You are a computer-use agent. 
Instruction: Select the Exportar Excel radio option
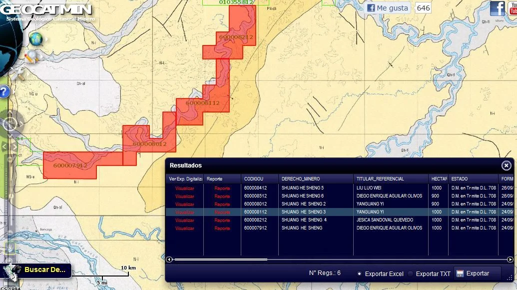(360, 273)
